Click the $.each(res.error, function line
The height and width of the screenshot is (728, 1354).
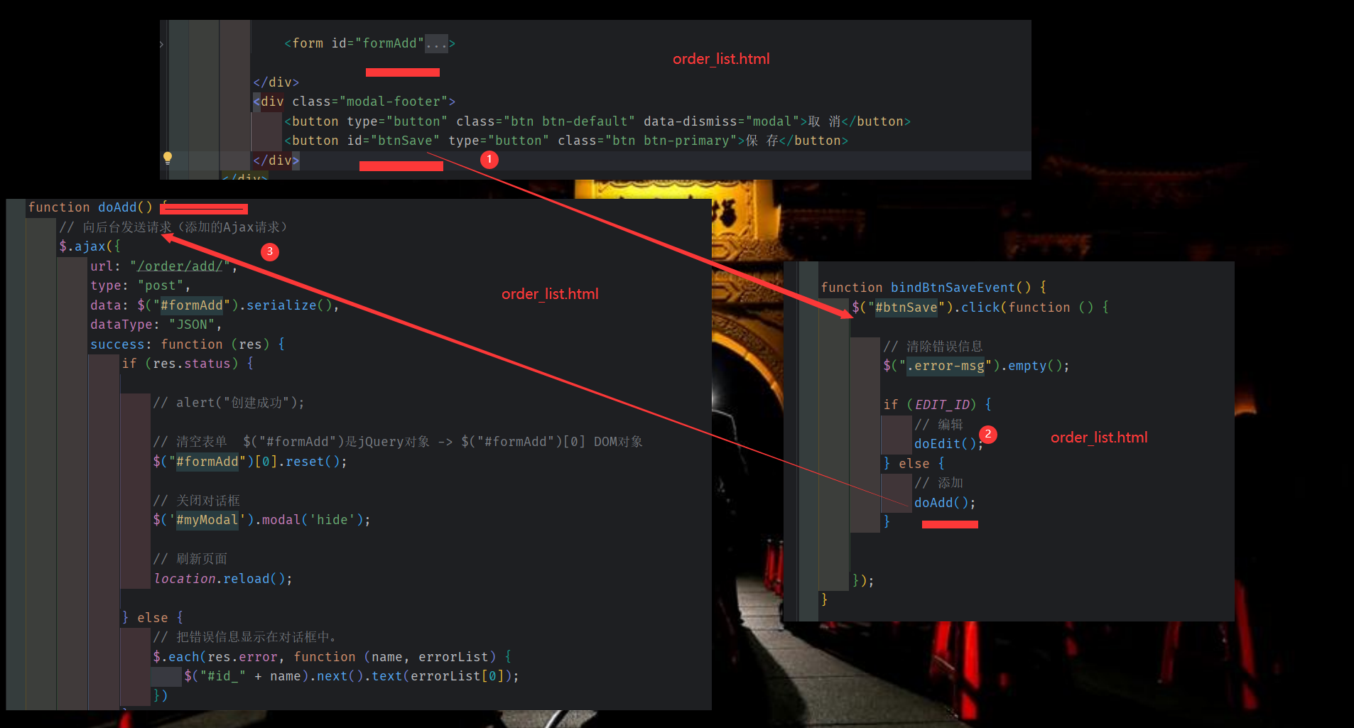pyautogui.click(x=332, y=657)
